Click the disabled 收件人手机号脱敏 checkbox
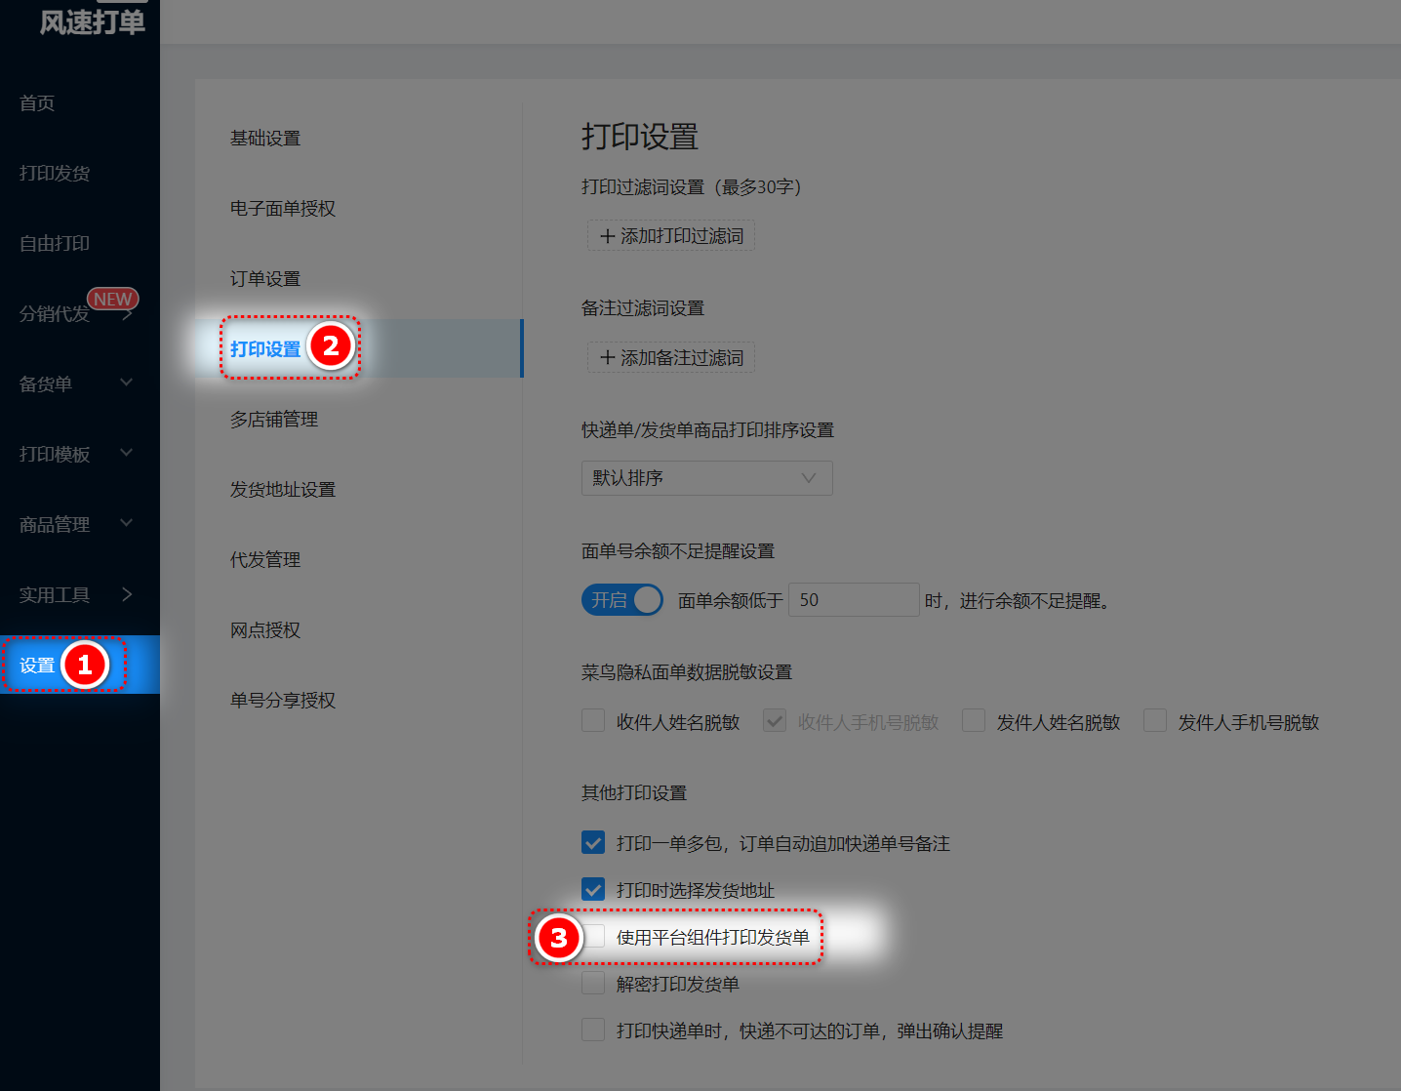The image size is (1401, 1091). pos(775,721)
